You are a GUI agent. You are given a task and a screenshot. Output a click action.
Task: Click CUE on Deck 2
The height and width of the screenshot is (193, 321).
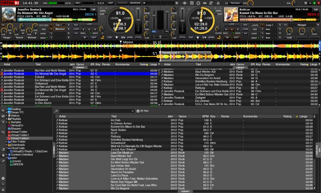(191, 37)
